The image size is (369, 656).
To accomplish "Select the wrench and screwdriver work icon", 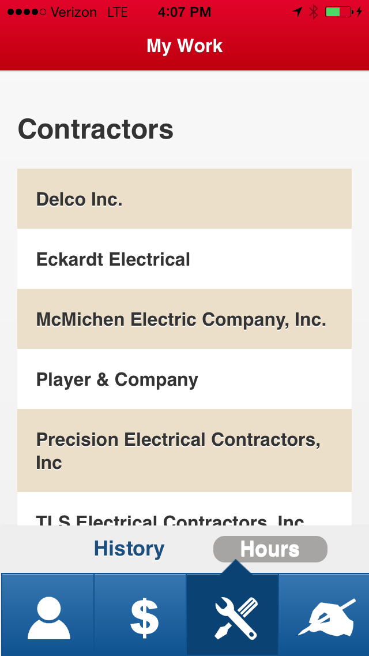I will tap(232, 616).
